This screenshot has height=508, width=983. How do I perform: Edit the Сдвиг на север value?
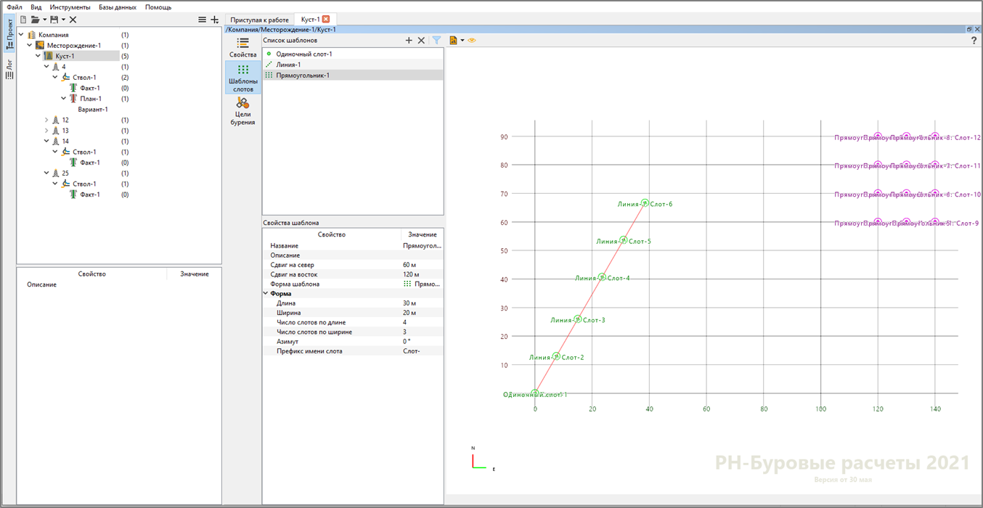click(x=422, y=265)
